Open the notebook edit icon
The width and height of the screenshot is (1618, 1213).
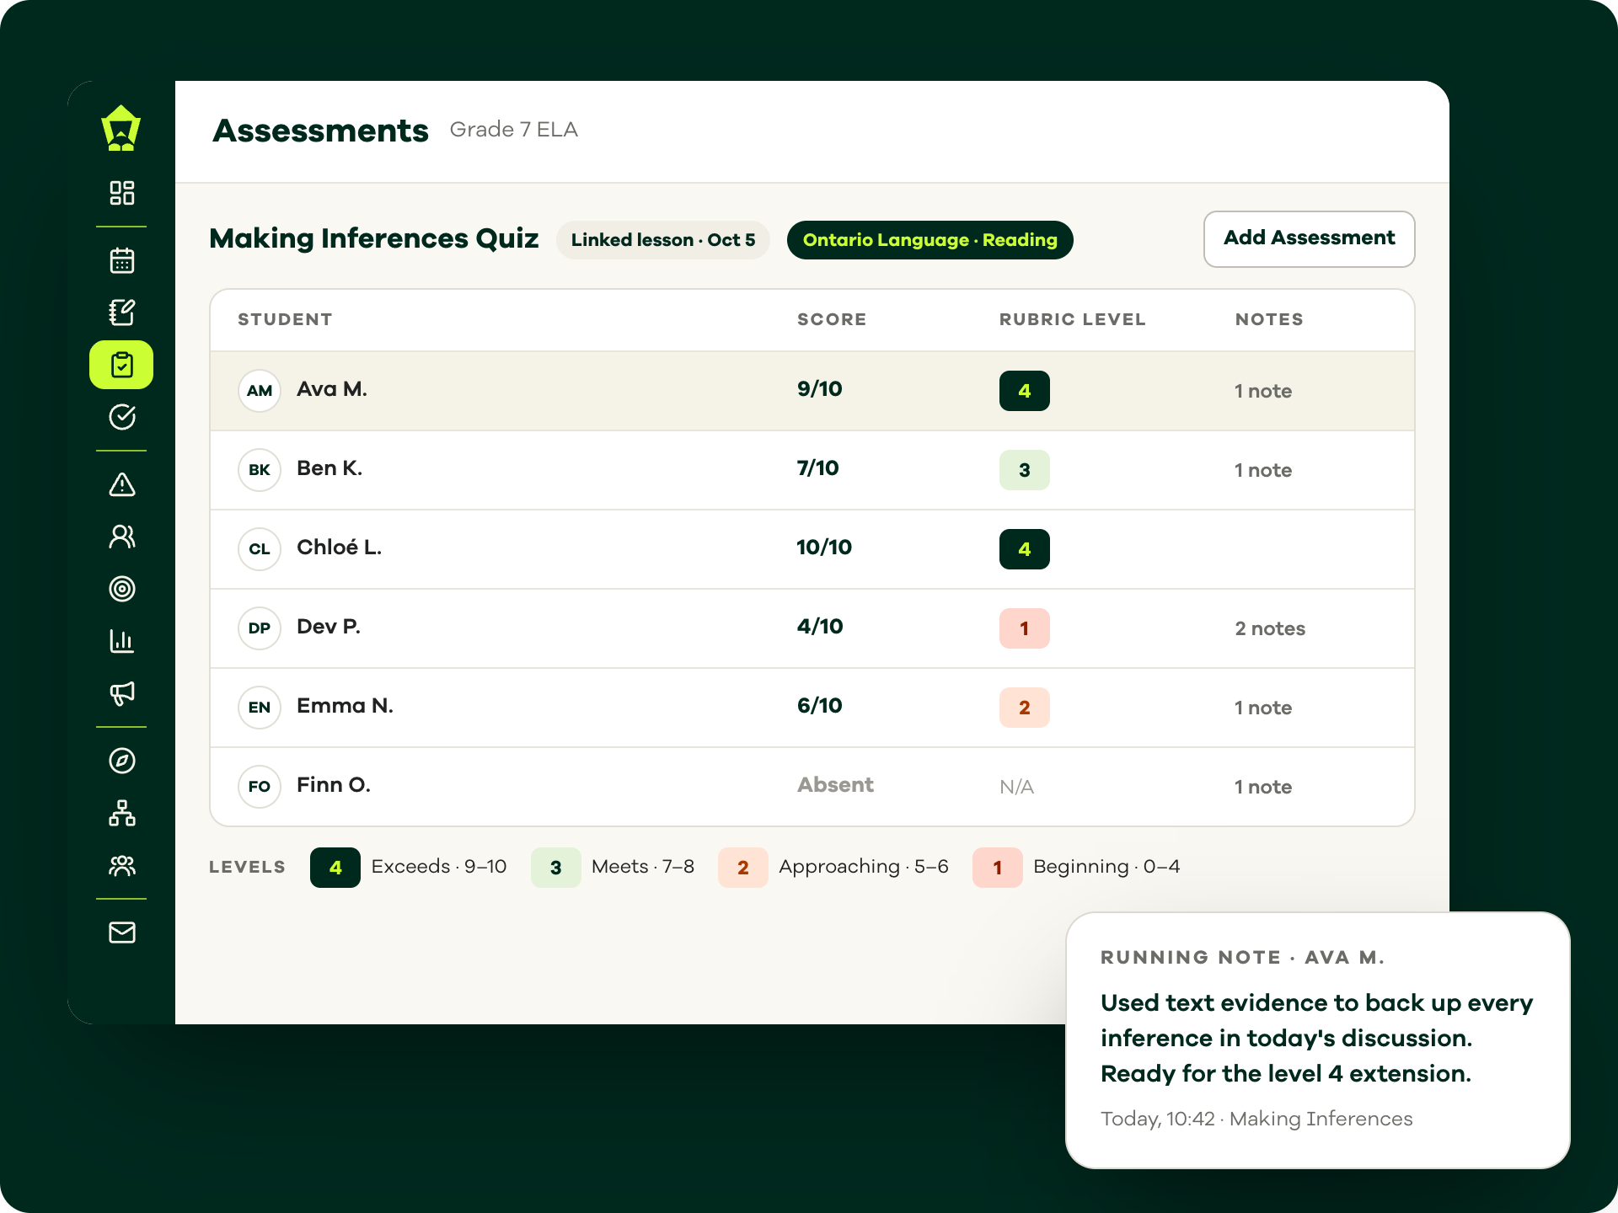(121, 313)
